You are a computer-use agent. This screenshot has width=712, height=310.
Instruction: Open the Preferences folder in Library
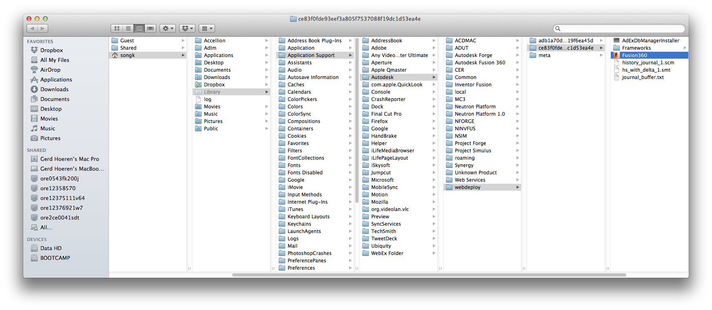coord(315,268)
